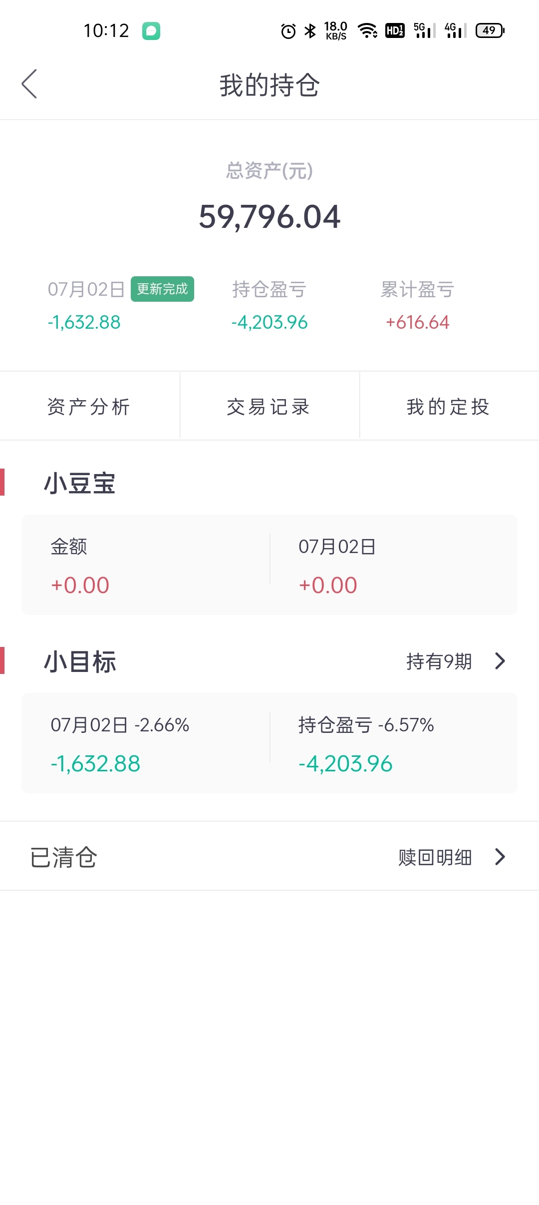Open the 交易记录 tab

click(269, 406)
